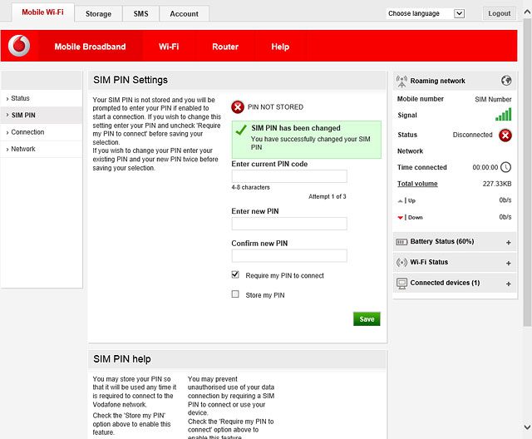Select SIM PIN in the left sidebar

click(x=42, y=116)
